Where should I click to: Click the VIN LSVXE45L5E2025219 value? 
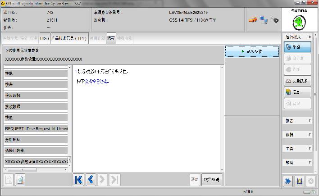(188, 13)
